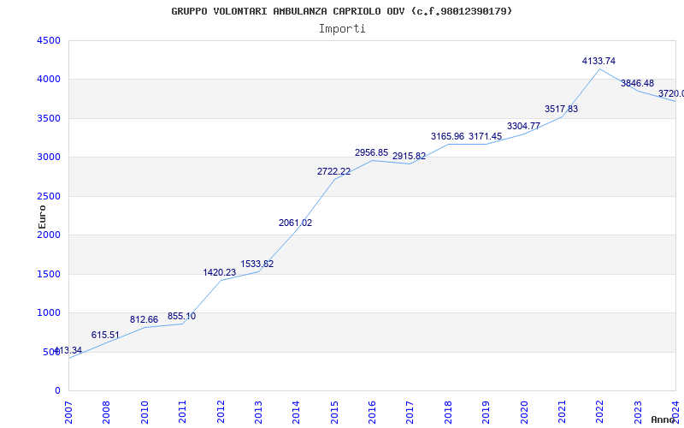Select the 812.66 data label
The height and width of the screenshot is (428, 684).
point(144,319)
